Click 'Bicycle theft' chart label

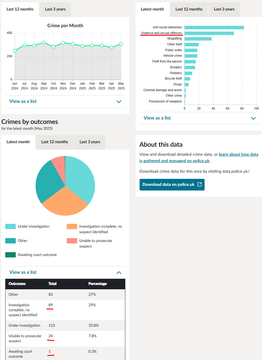173,79
